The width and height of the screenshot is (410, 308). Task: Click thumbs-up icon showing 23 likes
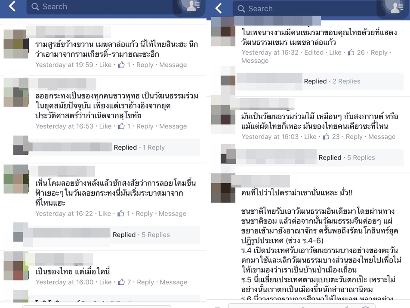[x=326, y=136]
